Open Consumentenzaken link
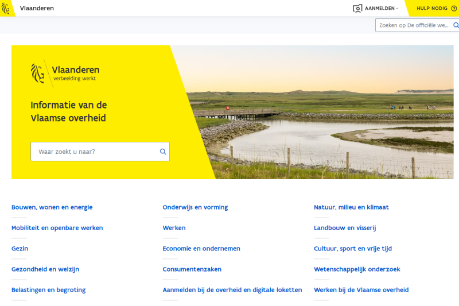This screenshot has width=459, height=306. [192, 269]
